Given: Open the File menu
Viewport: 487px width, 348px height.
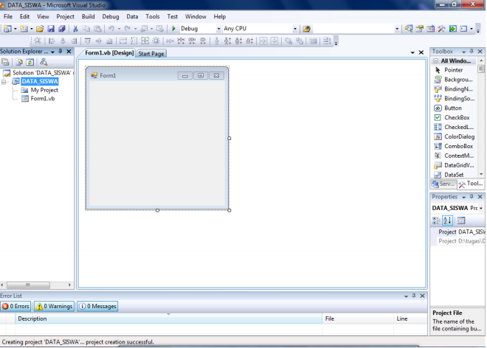Looking at the screenshot, I should point(8,17).
